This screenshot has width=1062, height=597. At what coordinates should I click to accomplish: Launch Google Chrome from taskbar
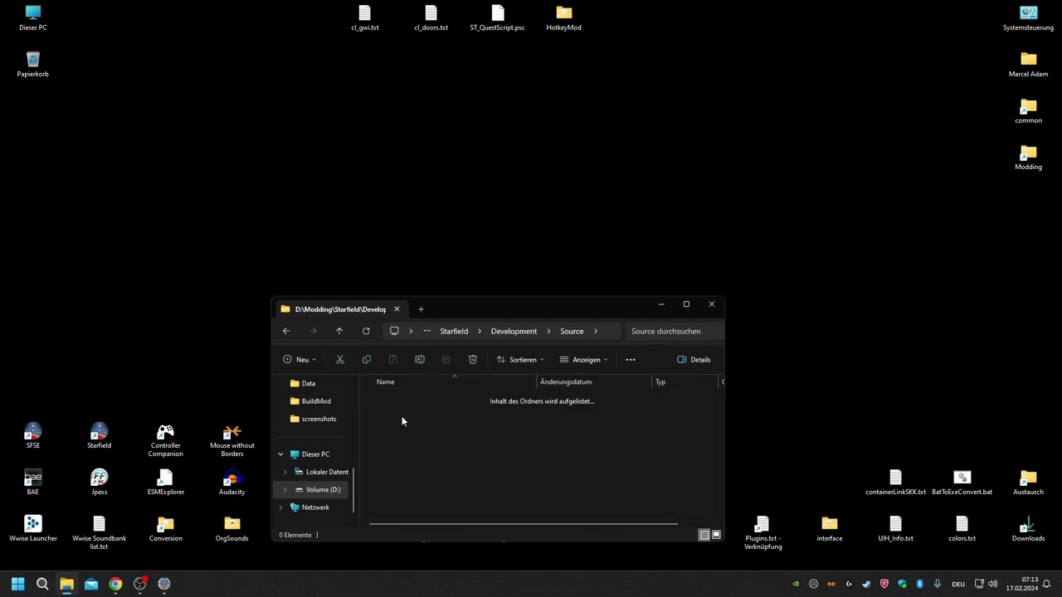point(115,584)
